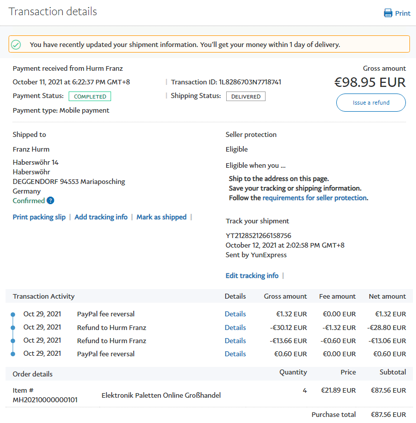The width and height of the screenshot is (416, 423).
Task: Click the tracking number YT2128521266158756
Action: click(258, 236)
